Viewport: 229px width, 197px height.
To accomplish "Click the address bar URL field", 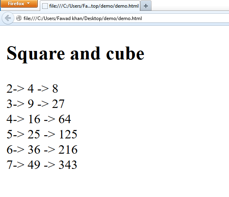I will 121,18.
